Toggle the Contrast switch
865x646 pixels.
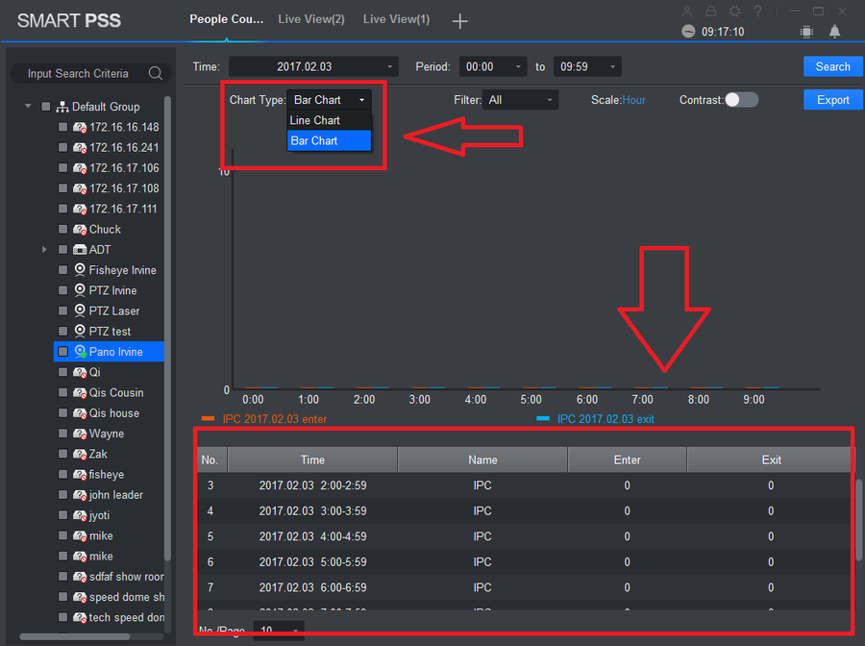(x=741, y=100)
